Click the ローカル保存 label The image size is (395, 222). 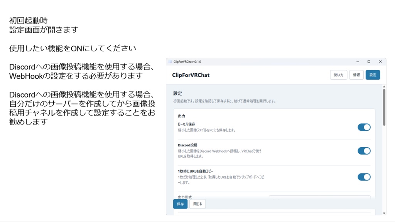(x=186, y=124)
